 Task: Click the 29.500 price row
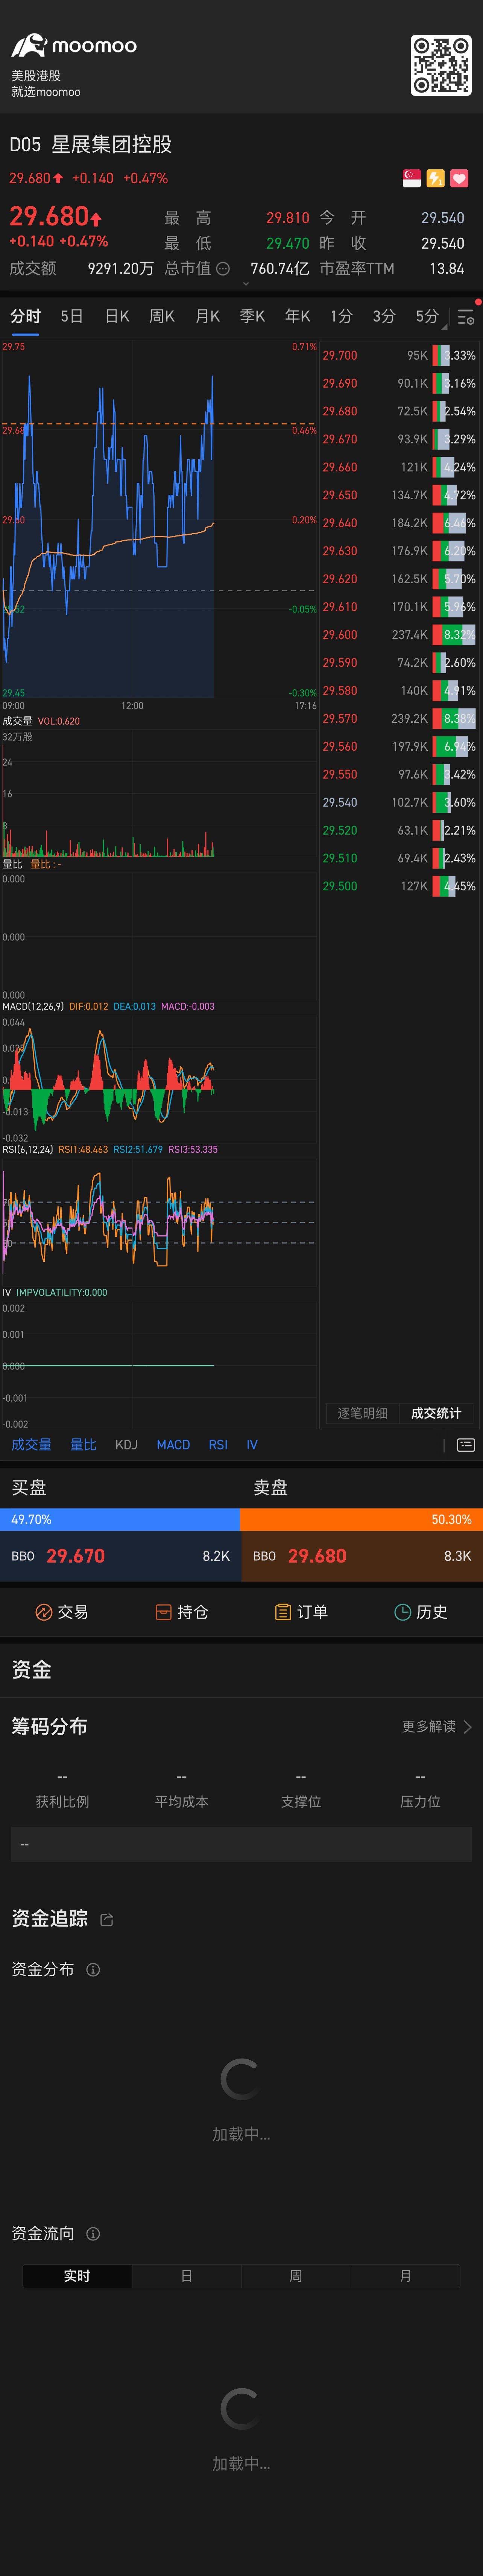[x=399, y=886]
